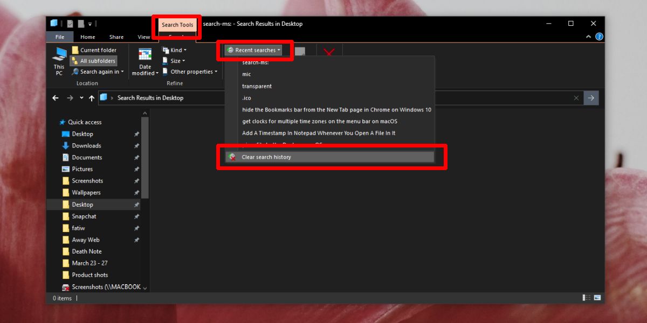Screen dimensions: 647x323
Task: Select the recent search 'search-ms:'
Action: (256, 62)
